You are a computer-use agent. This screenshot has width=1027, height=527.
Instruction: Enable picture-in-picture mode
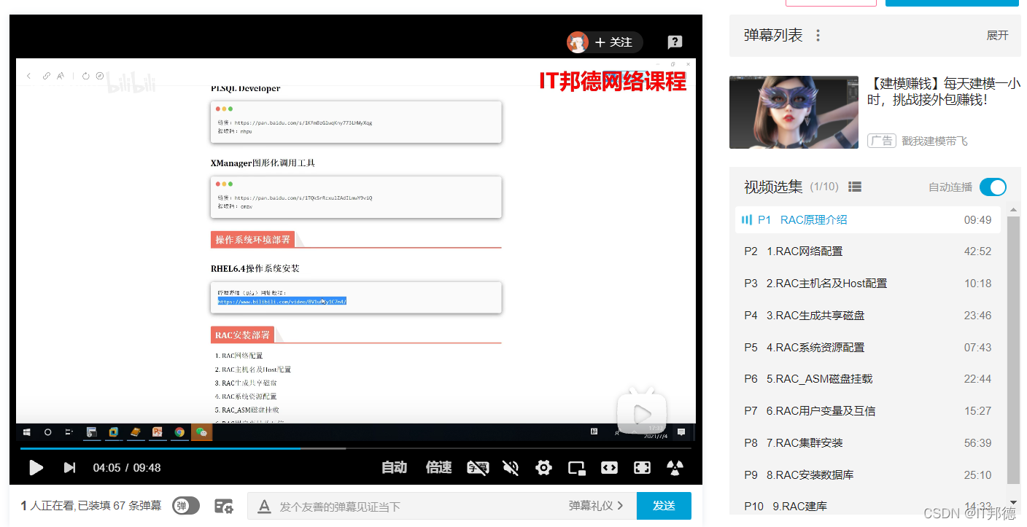(577, 467)
